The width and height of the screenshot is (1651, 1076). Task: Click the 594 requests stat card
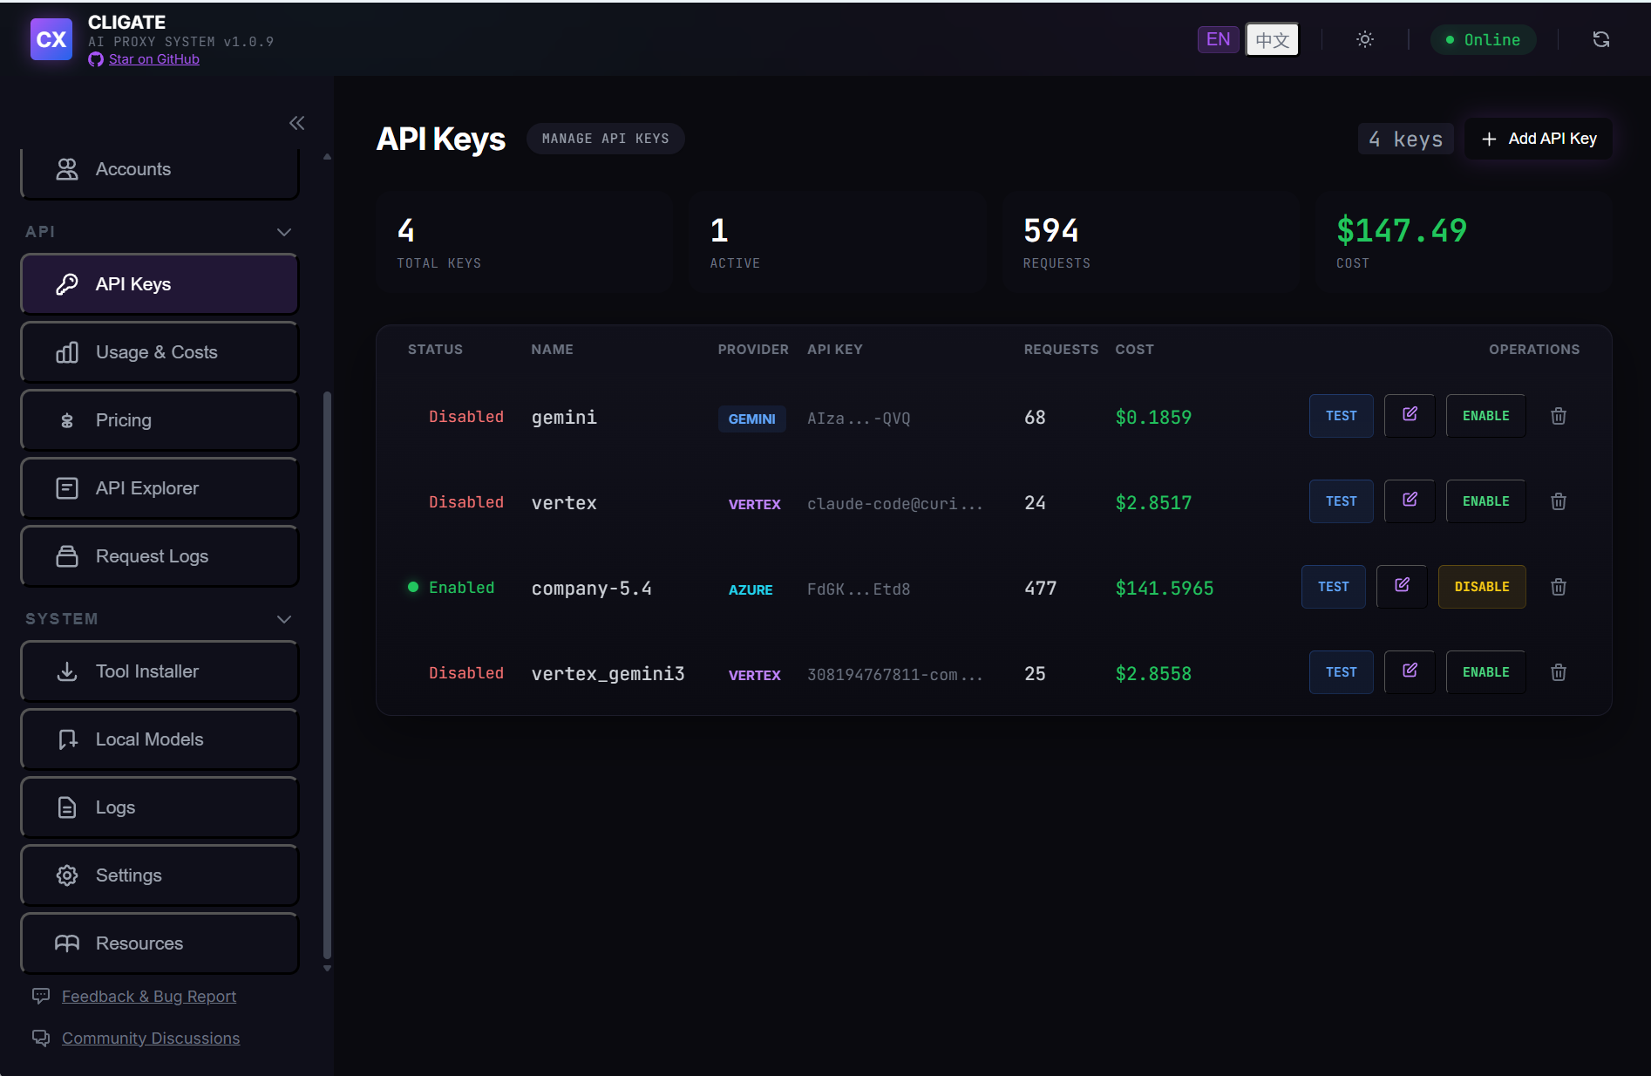coord(1150,242)
